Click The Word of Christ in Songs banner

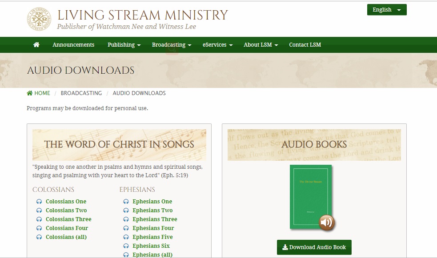(119, 145)
